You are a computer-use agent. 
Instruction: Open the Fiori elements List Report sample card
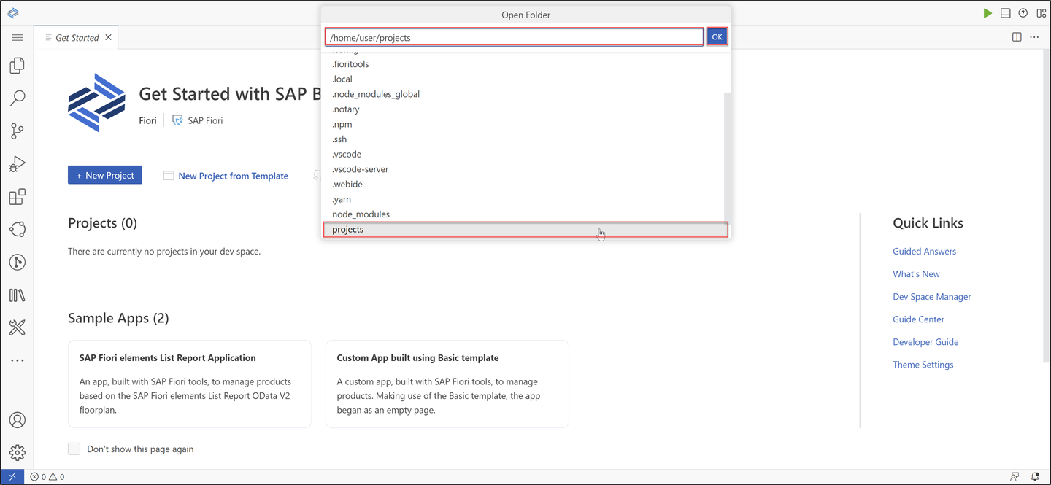point(190,384)
